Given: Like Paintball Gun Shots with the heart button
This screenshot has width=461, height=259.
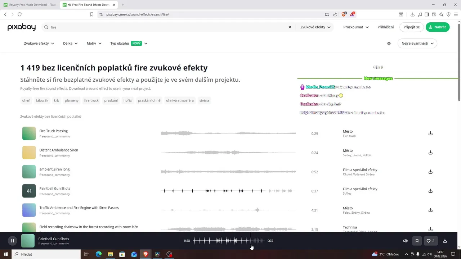Looking at the screenshot, I should coord(430,241).
